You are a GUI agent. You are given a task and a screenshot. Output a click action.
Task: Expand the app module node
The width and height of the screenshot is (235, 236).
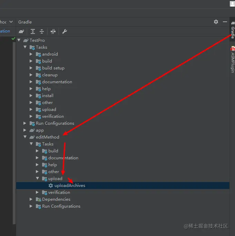[25, 130]
